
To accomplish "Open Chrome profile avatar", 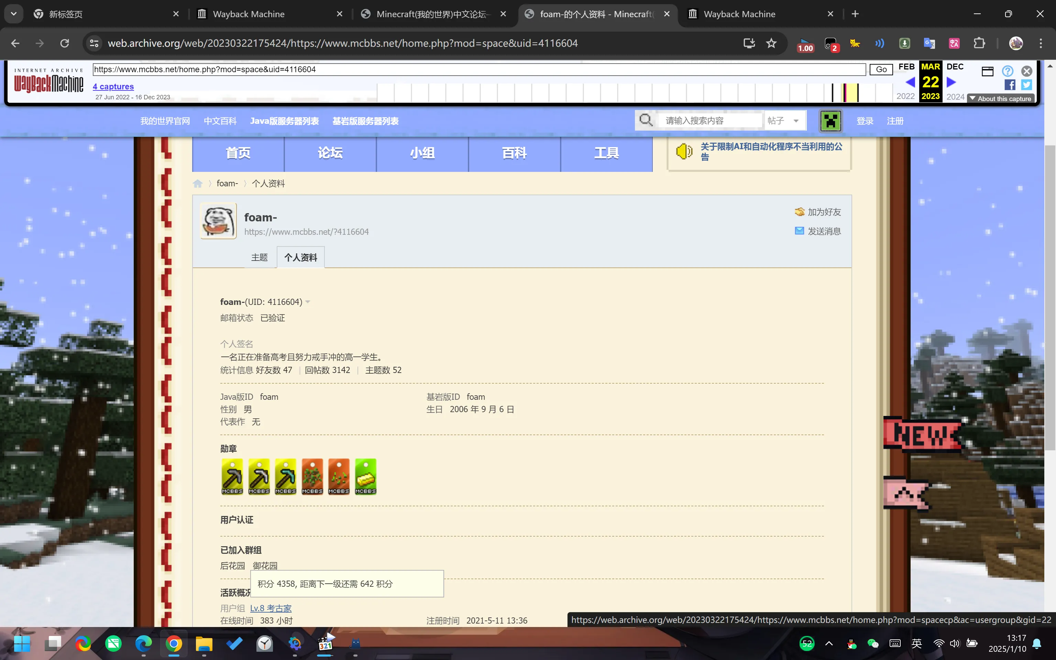I will click(x=1016, y=43).
